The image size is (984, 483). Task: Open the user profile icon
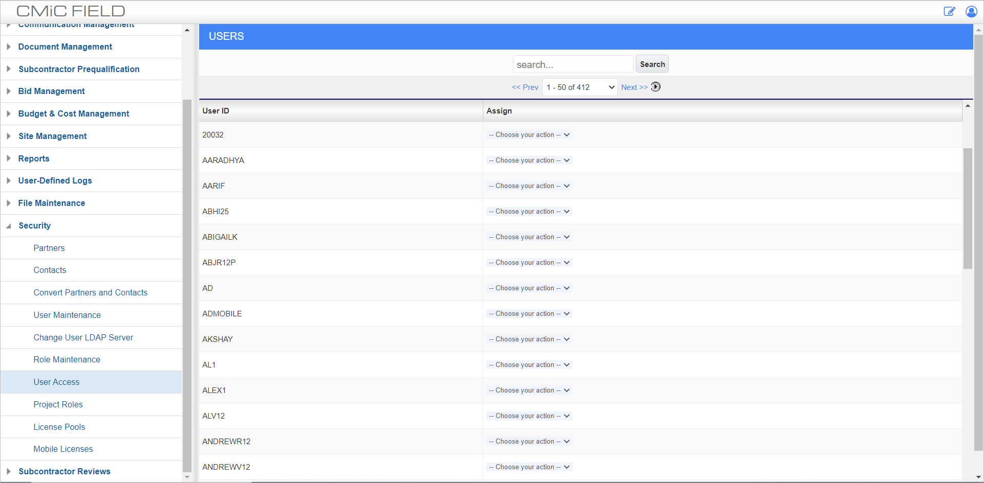971,11
